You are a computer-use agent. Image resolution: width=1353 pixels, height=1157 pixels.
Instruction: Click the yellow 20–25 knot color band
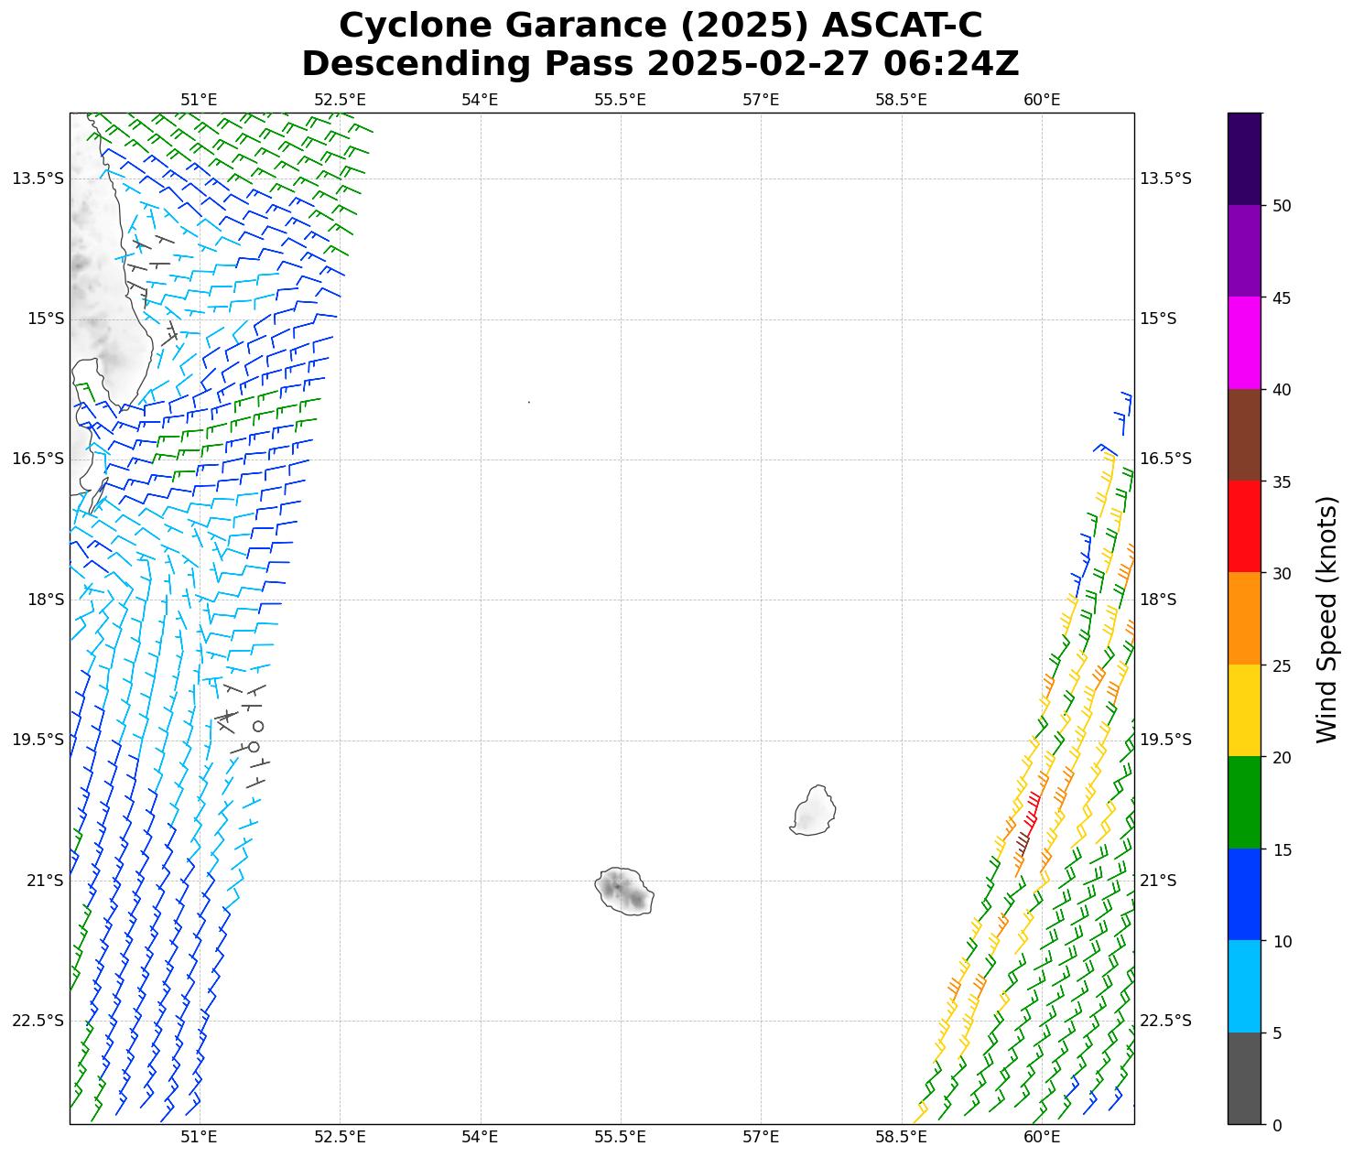(1244, 710)
